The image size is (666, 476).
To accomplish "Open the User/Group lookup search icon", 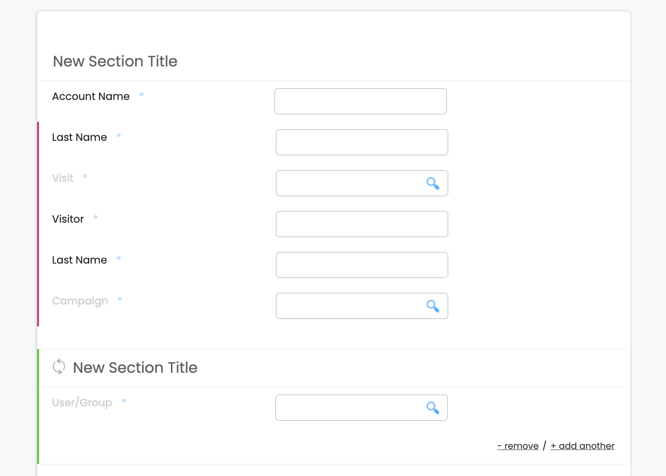I will point(433,408).
